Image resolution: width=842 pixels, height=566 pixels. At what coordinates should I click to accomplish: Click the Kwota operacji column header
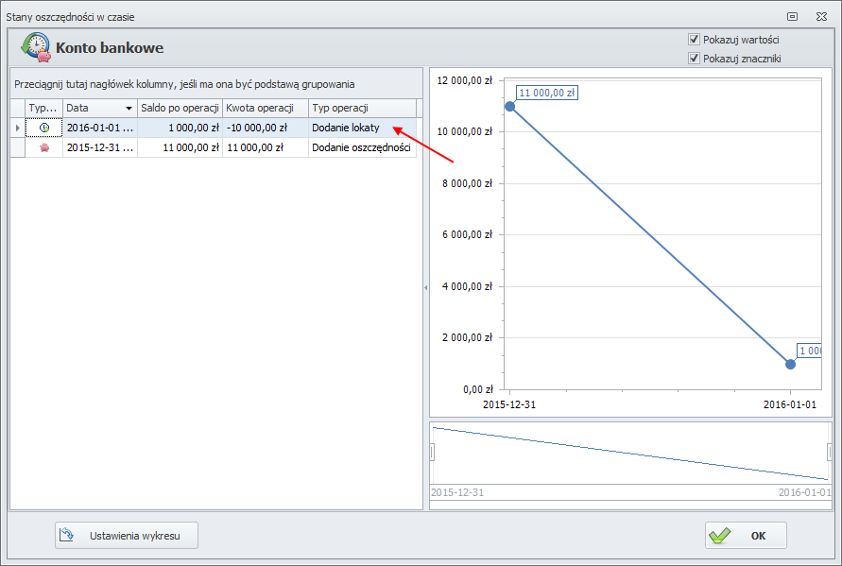click(x=265, y=108)
